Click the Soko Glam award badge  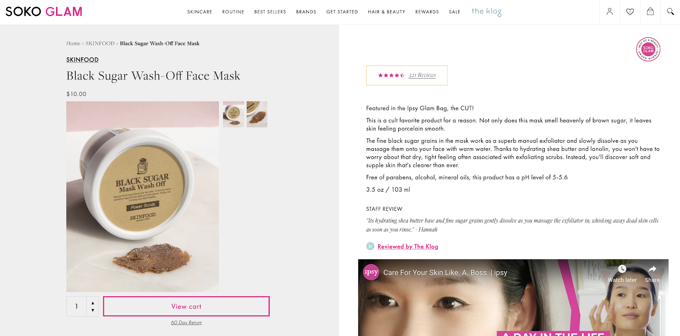point(648,49)
